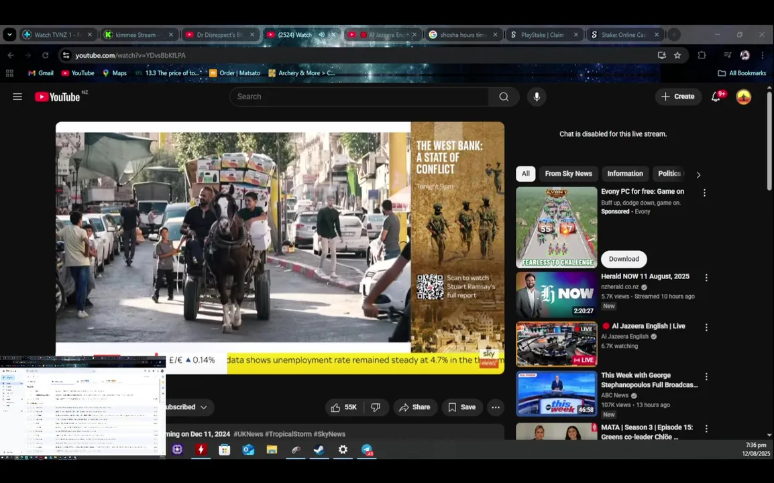This screenshot has width=774, height=483.
Task: Show more filter chips with right chevron
Action: 698,174
